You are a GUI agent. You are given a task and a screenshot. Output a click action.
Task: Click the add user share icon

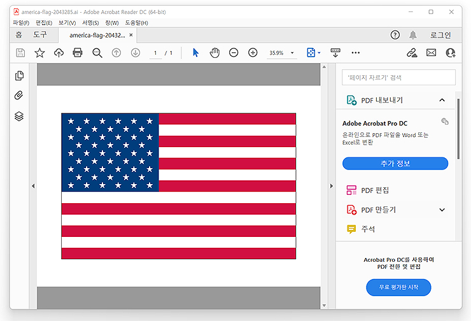pos(451,53)
